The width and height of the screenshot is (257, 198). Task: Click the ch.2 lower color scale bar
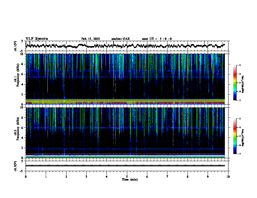(x=235, y=136)
